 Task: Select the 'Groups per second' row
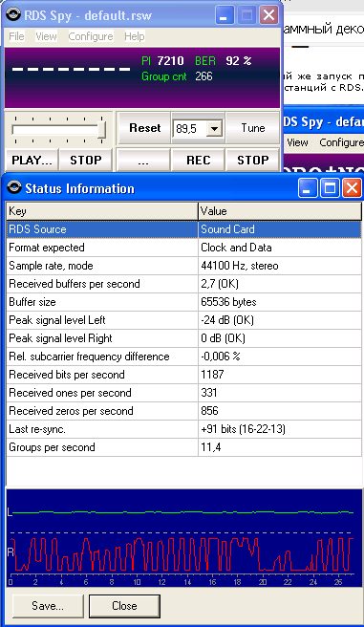click(183, 447)
